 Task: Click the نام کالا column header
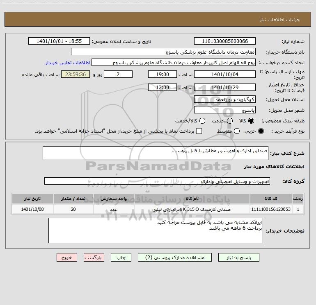(192, 199)
